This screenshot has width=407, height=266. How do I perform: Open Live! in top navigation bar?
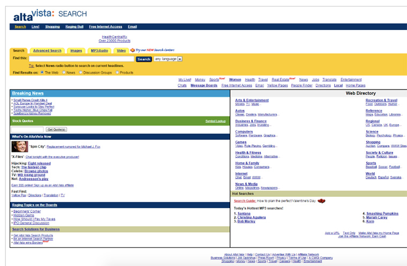35,26
